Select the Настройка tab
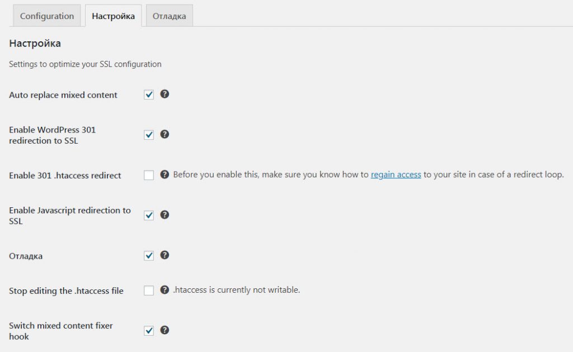This screenshot has height=352, width=573. [x=114, y=16]
